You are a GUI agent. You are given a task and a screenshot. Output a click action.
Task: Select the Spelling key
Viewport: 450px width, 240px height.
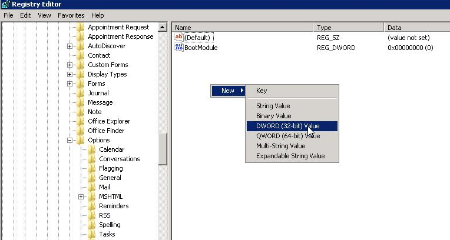point(110,225)
